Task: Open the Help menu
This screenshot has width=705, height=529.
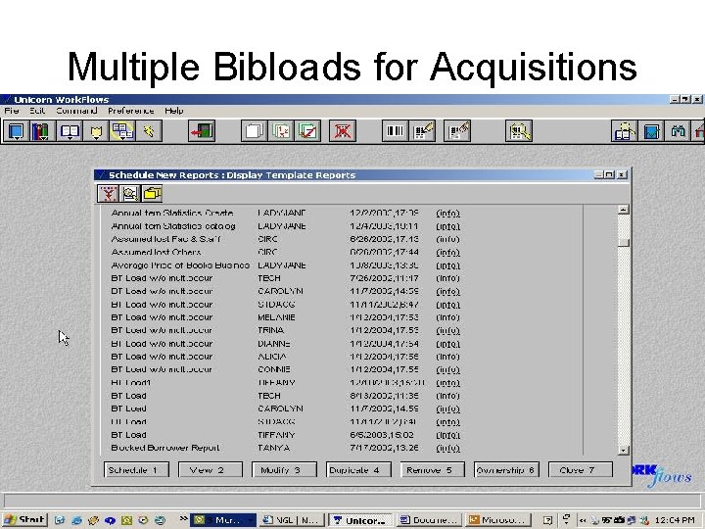Action: click(x=174, y=111)
